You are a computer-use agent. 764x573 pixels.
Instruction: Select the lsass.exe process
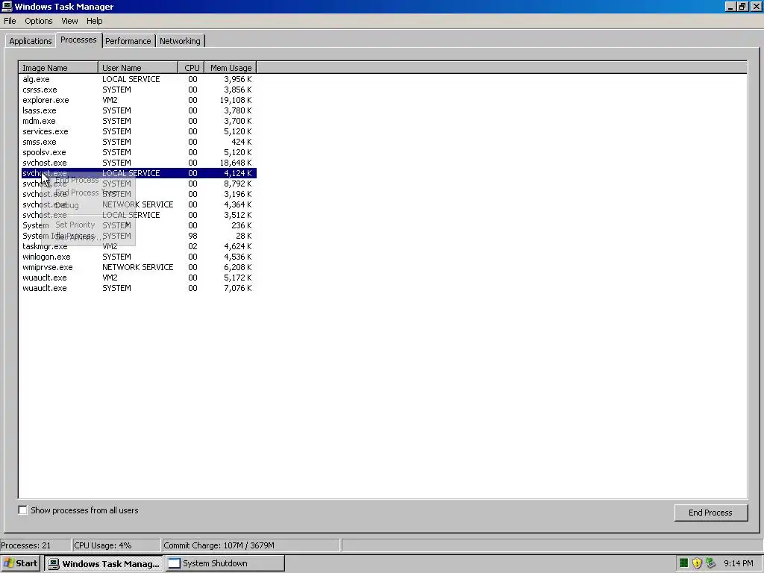[x=137, y=110]
